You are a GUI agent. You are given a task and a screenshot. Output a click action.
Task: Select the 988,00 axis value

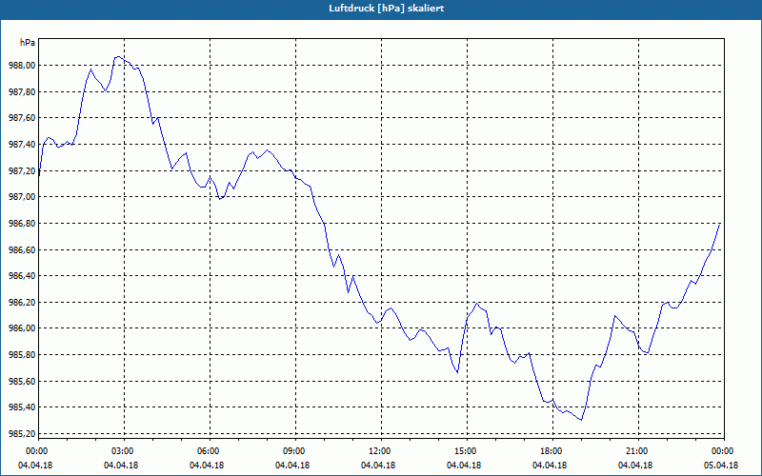[21, 66]
